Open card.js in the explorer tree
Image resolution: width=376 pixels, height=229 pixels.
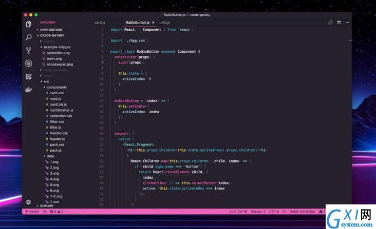pos(55,99)
